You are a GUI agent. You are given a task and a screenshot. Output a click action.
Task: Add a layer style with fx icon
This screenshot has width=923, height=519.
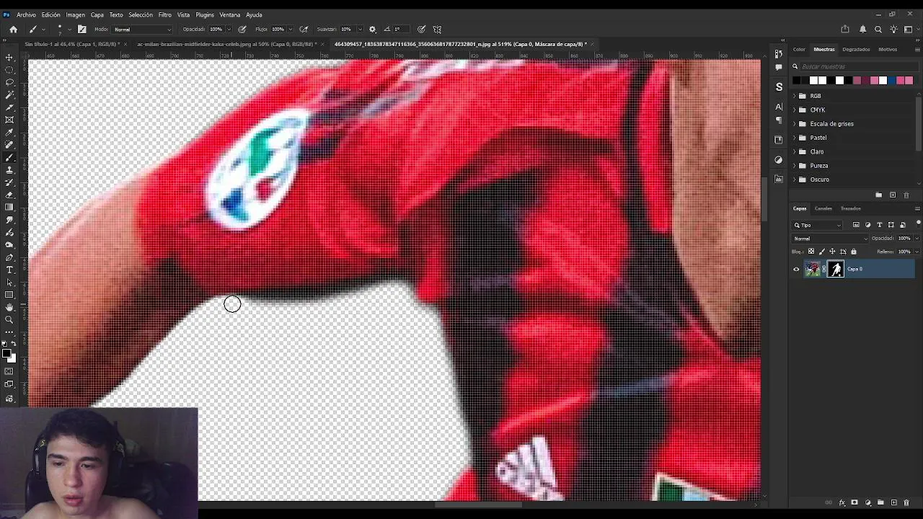point(842,502)
